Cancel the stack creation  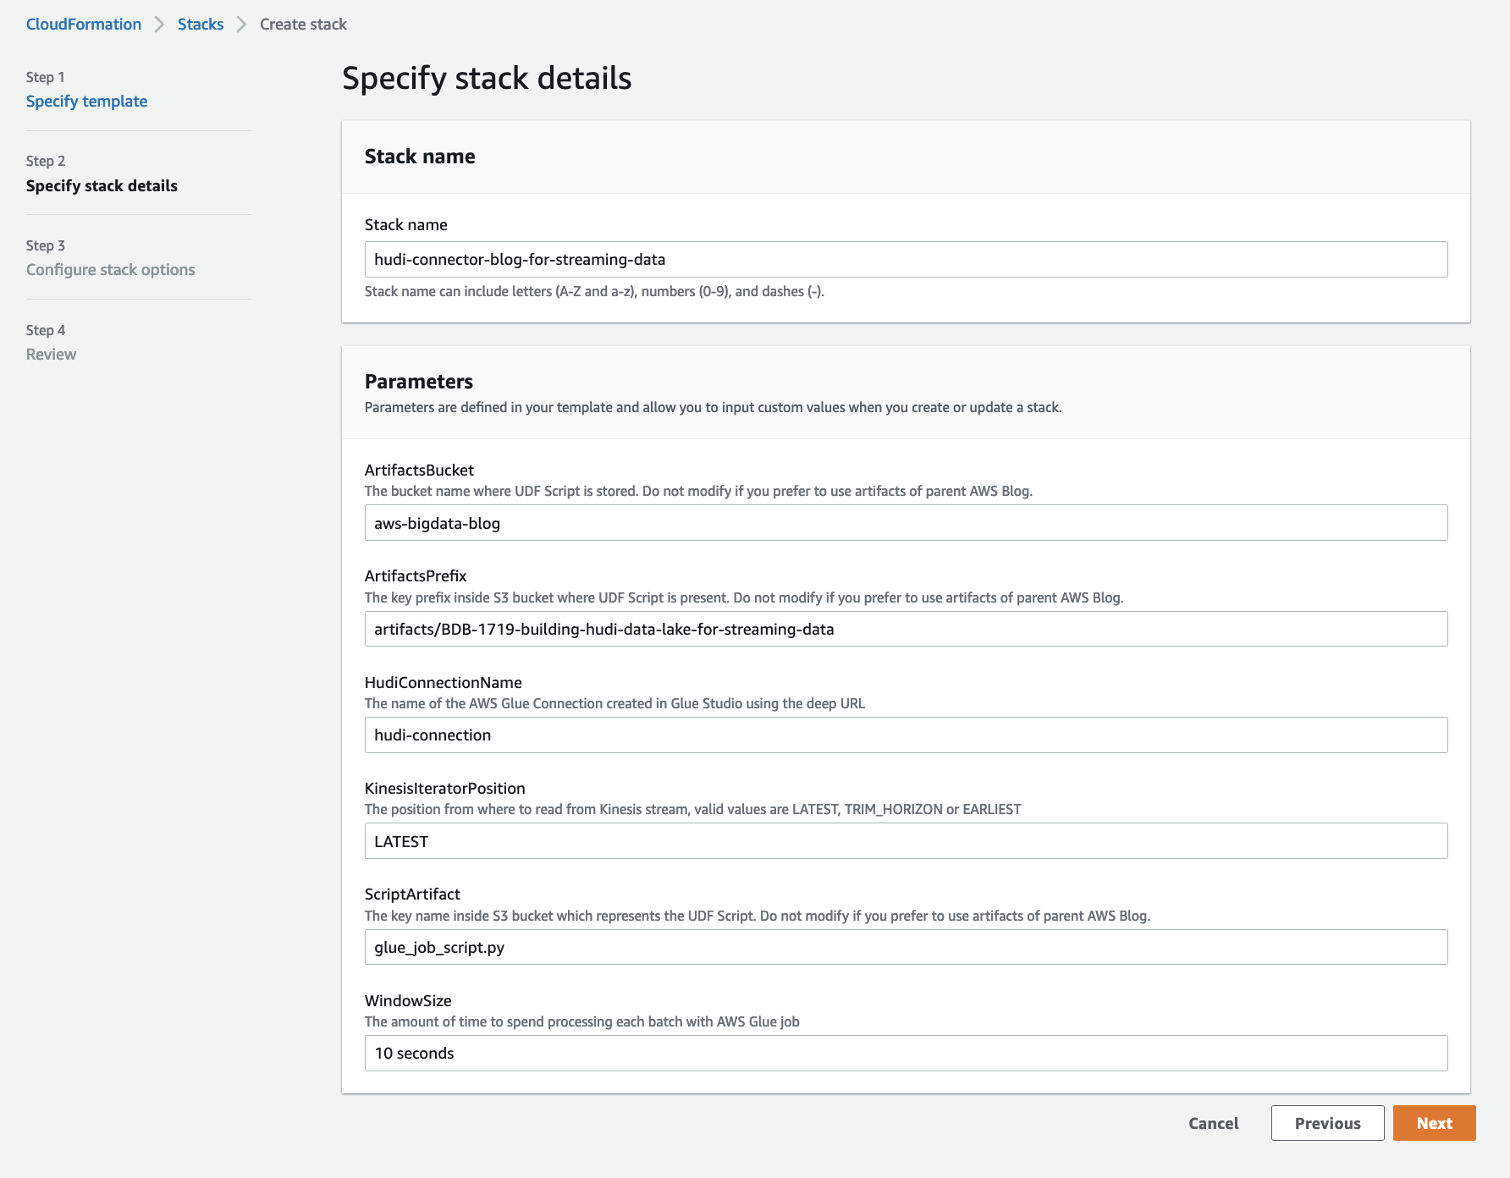pyautogui.click(x=1213, y=1124)
